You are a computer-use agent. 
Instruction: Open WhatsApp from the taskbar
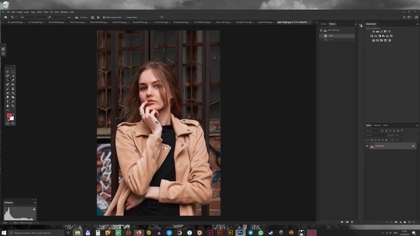pos(261,233)
